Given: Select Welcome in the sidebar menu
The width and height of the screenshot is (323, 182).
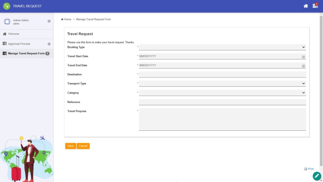Looking at the screenshot, I should (x=14, y=34).
